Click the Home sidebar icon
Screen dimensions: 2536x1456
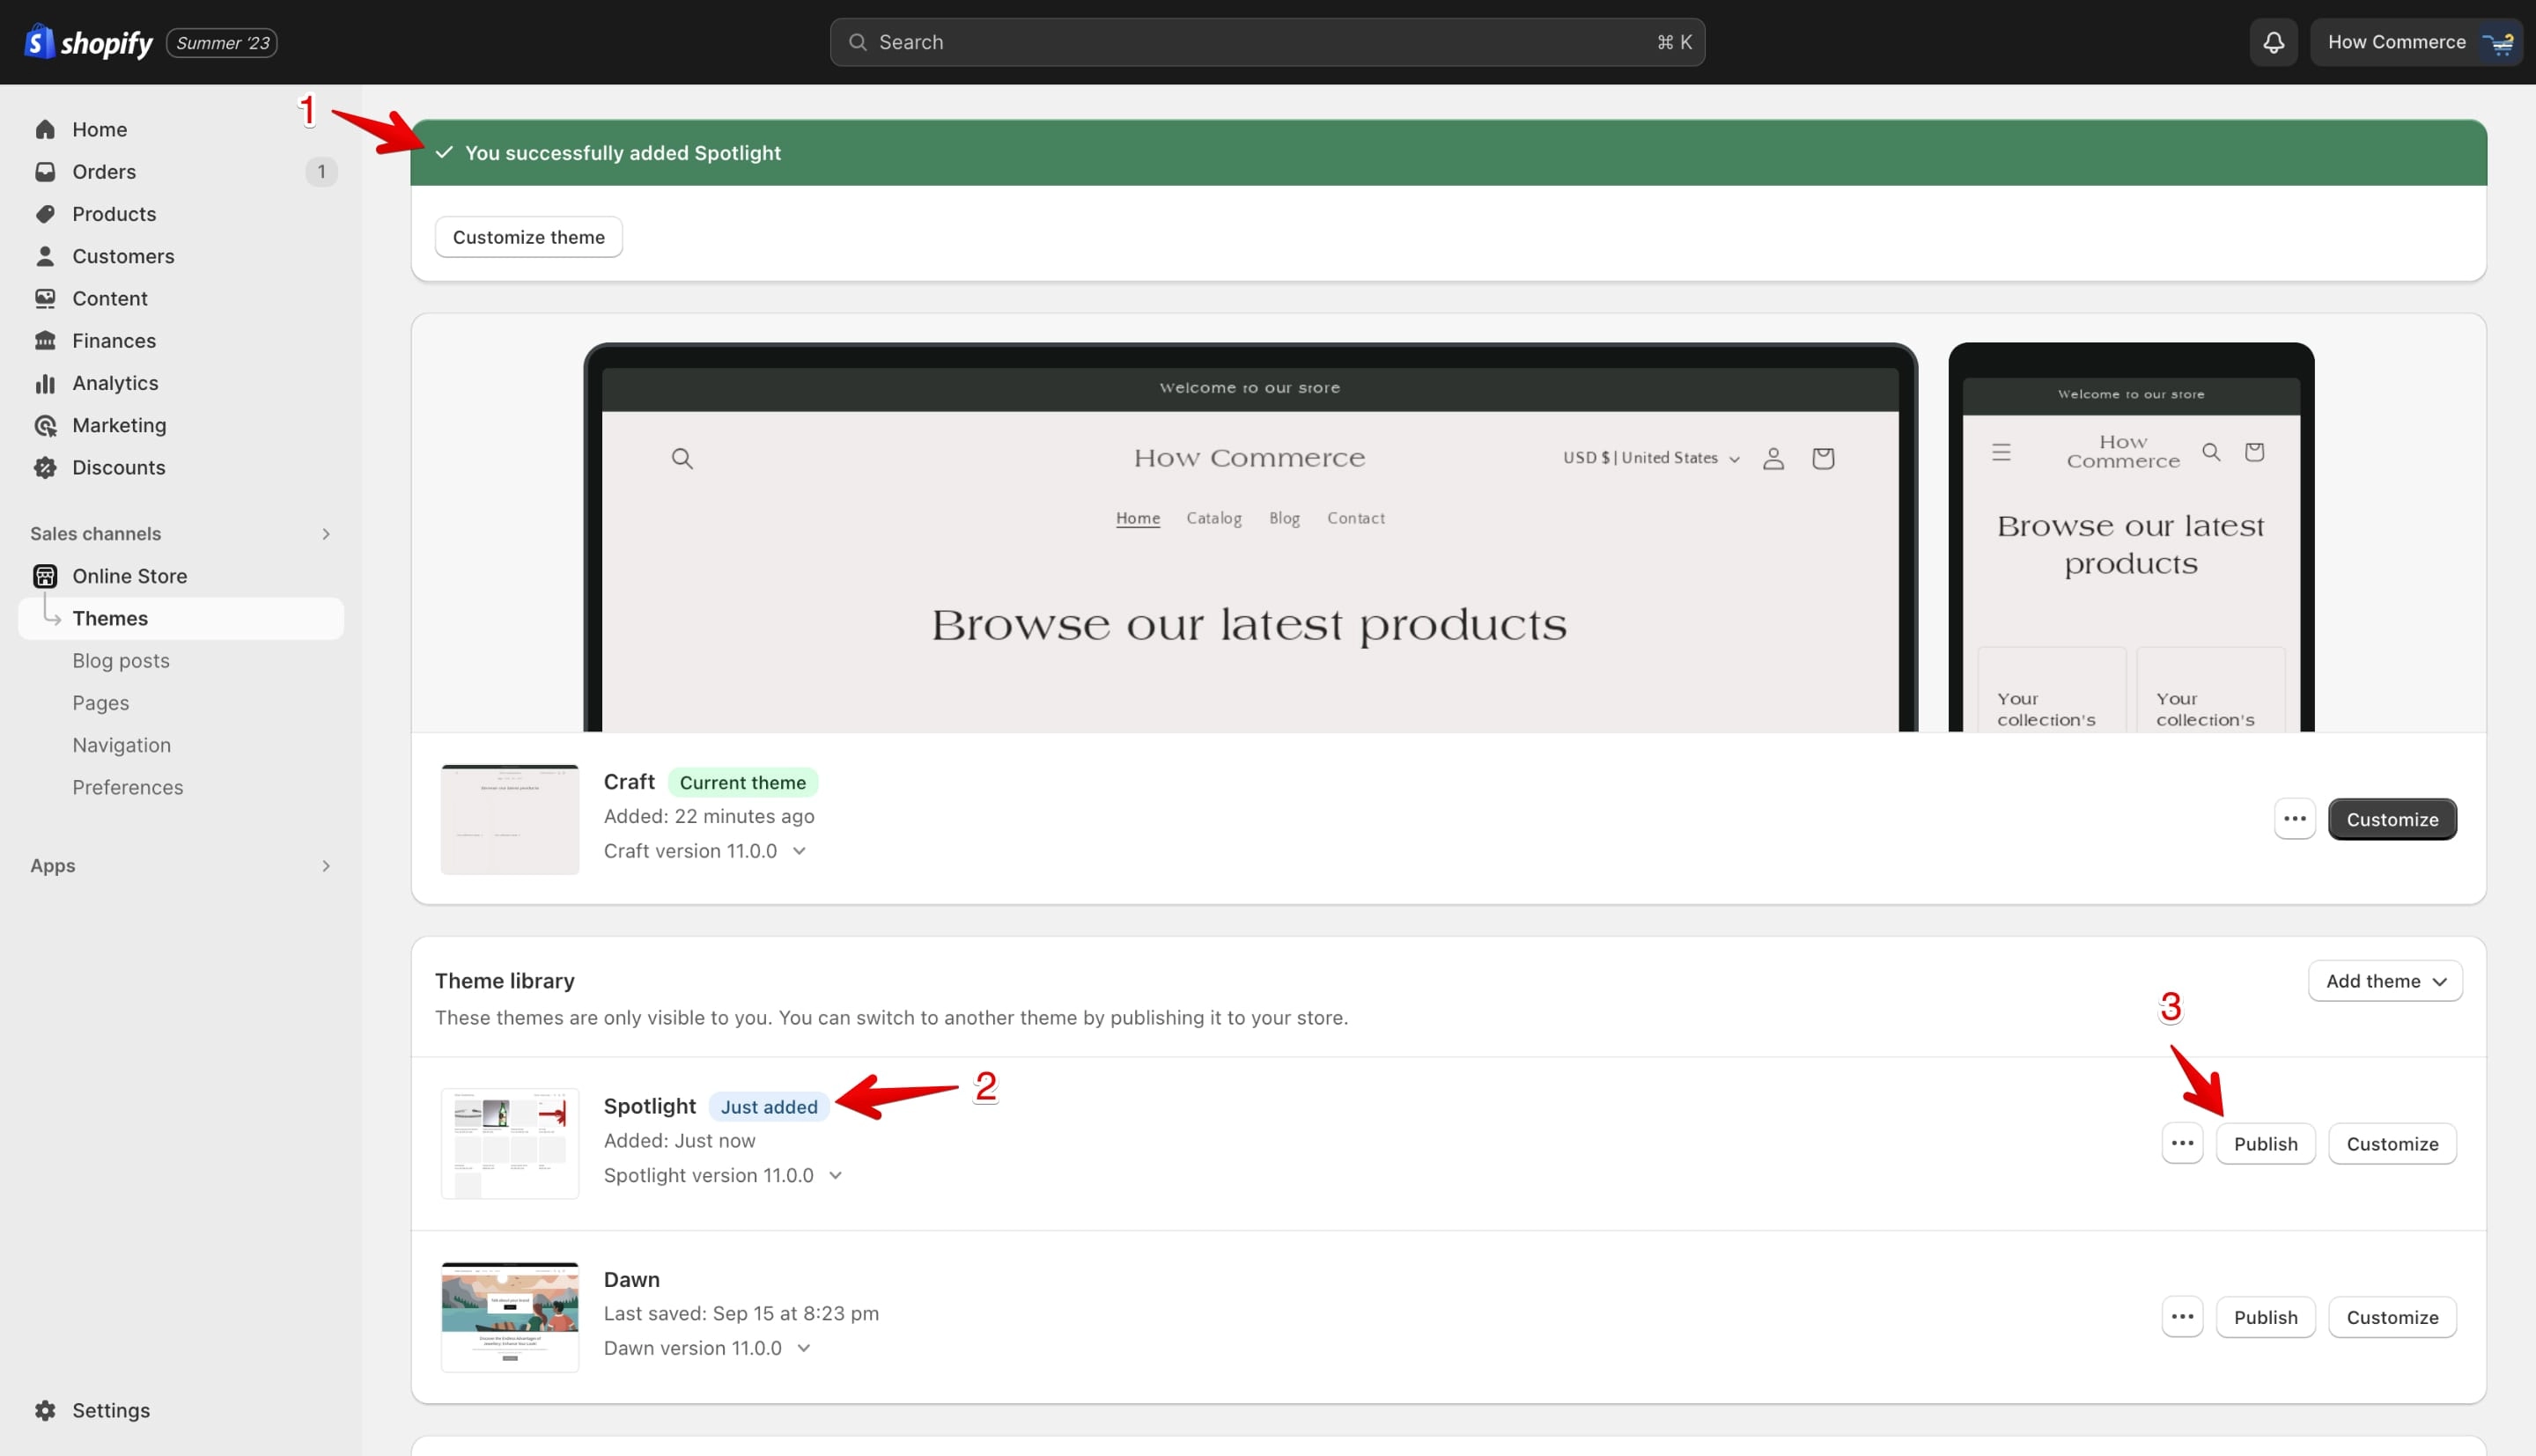pyautogui.click(x=45, y=129)
